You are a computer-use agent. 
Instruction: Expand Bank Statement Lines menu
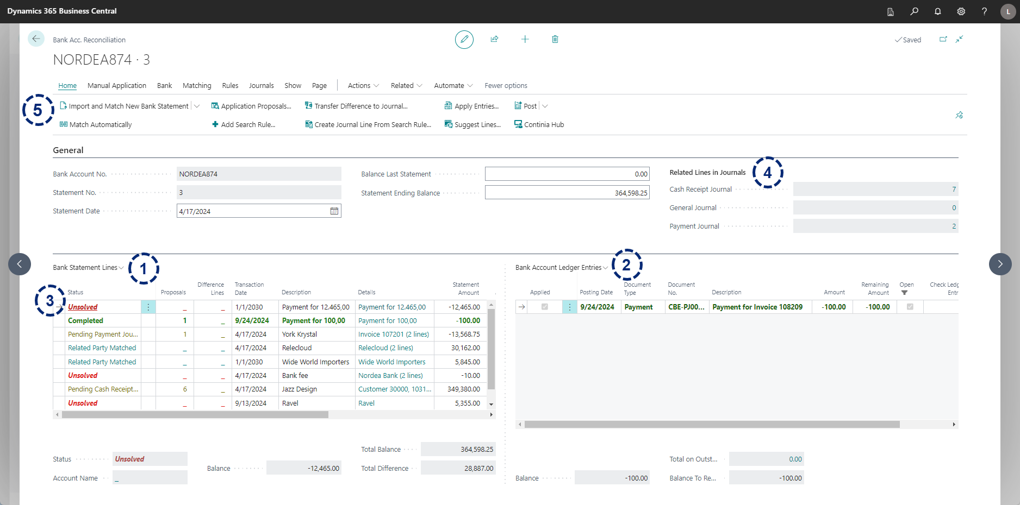pos(89,267)
